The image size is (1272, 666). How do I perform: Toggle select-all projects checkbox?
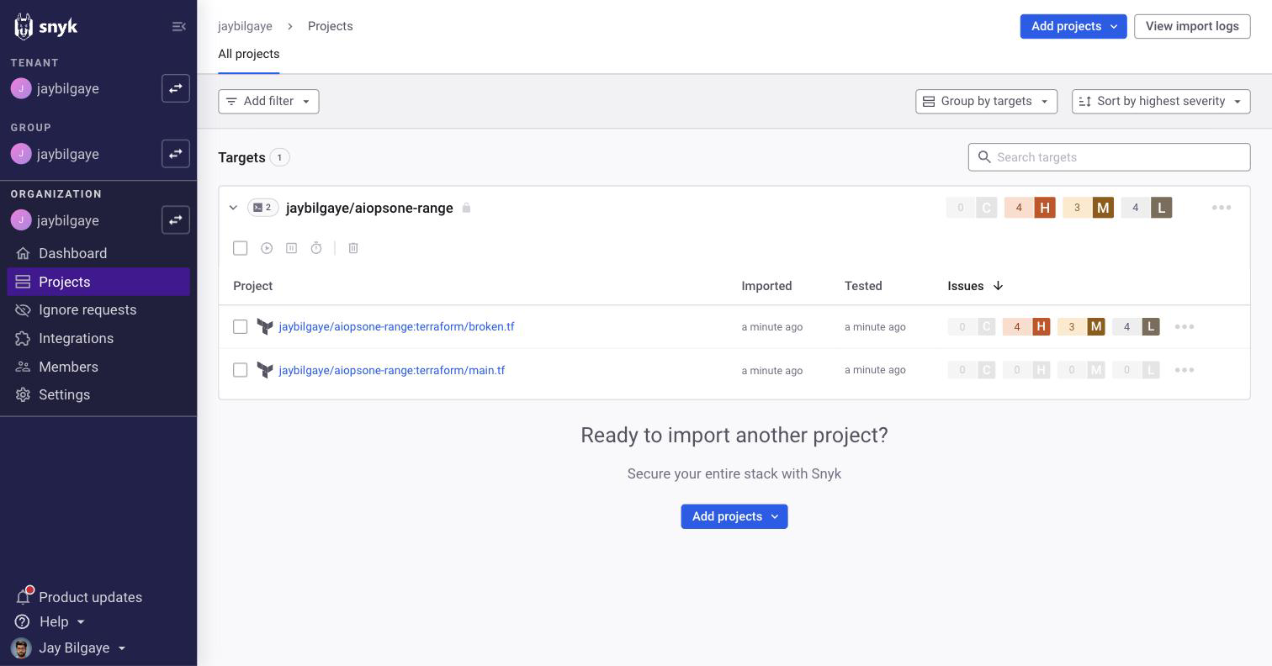(x=241, y=248)
